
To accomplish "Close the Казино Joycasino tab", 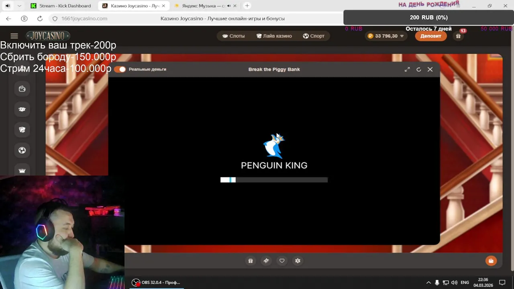I will (163, 6).
